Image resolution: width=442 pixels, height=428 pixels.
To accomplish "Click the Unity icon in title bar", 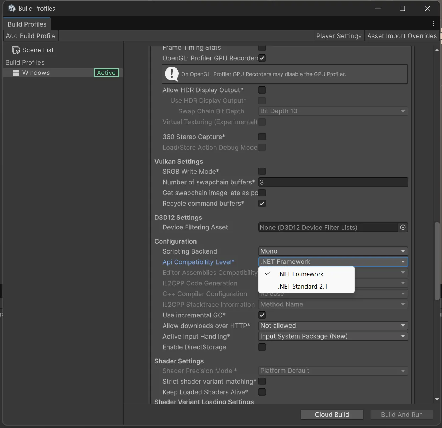I will (12, 8).
